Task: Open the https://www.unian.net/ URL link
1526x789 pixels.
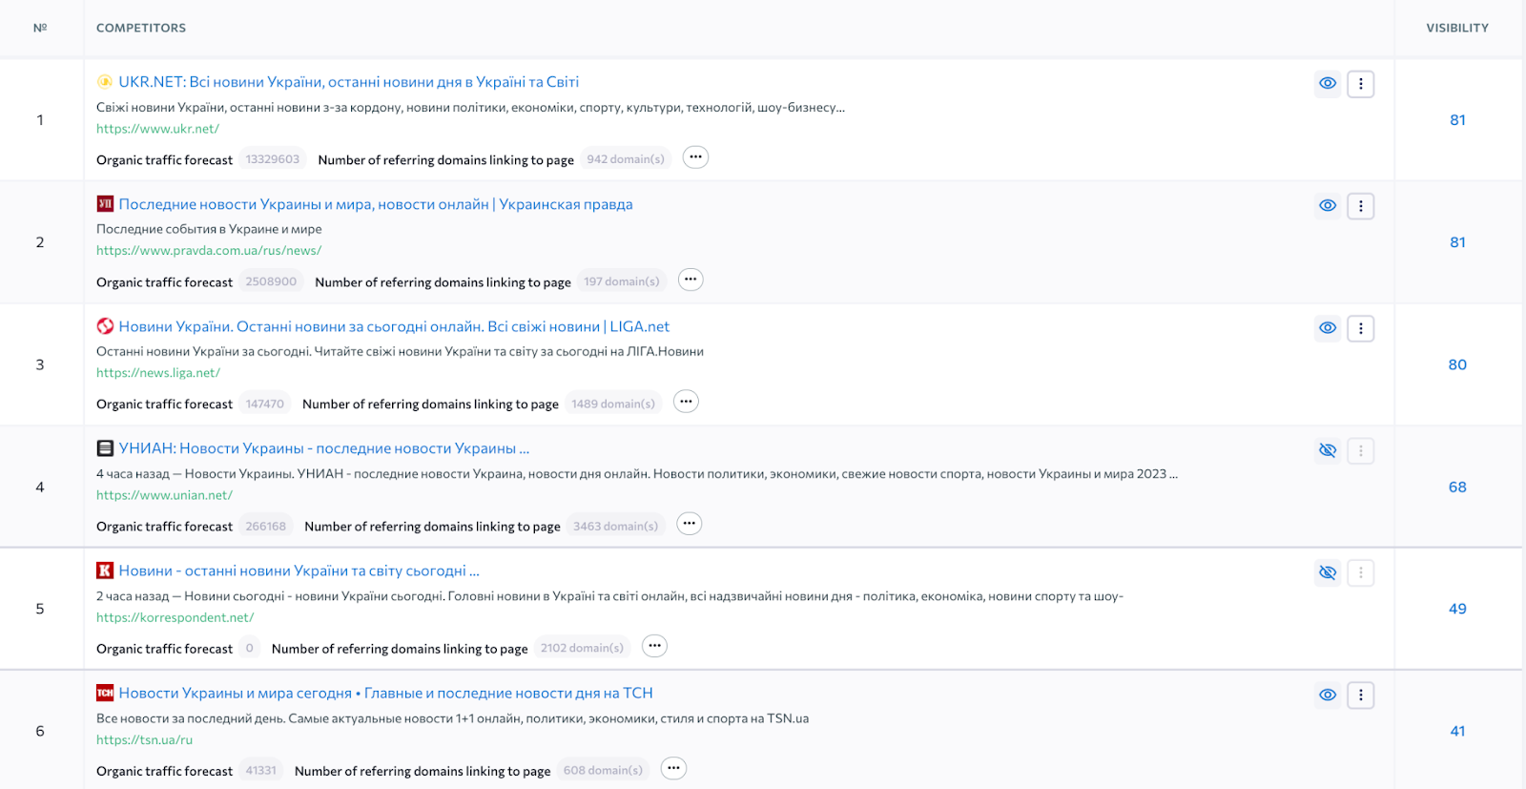Action: coord(164,495)
